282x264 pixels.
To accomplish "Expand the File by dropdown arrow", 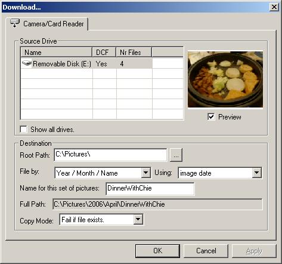I will coord(146,173).
